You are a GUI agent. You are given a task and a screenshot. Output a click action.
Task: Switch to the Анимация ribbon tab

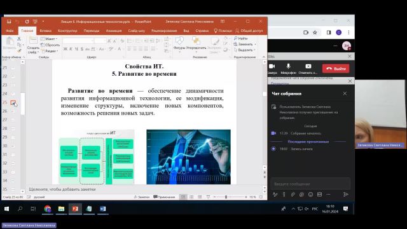(x=114, y=31)
